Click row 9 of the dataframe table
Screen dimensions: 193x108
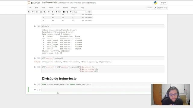pyautogui.click(x=68, y=21)
